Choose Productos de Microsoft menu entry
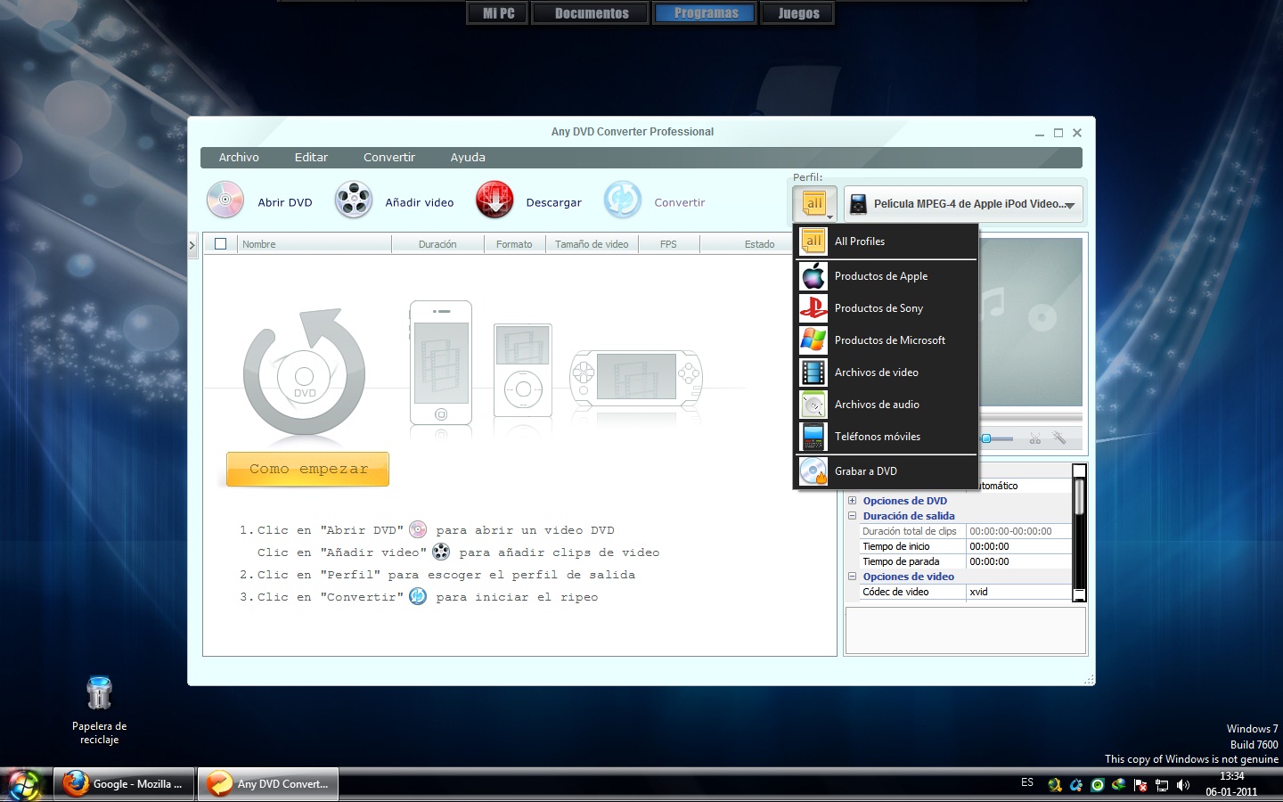The height and width of the screenshot is (802, 1283). (887, 340)
